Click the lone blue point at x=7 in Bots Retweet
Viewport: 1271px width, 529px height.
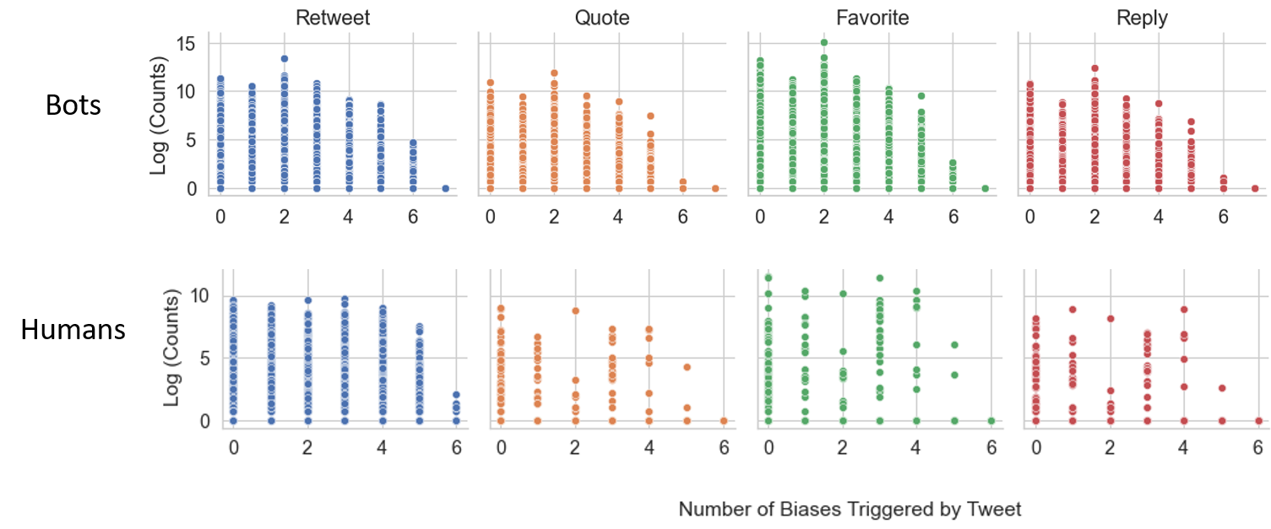click(x=445, y=188)
